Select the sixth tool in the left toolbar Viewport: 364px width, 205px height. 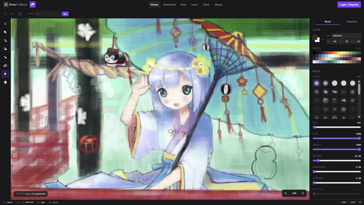(x=5, y=65)
